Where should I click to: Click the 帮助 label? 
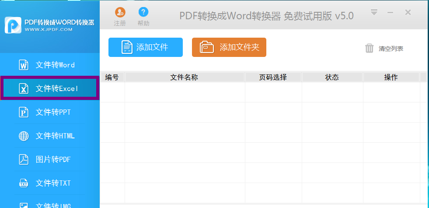(x=143, y=23)
